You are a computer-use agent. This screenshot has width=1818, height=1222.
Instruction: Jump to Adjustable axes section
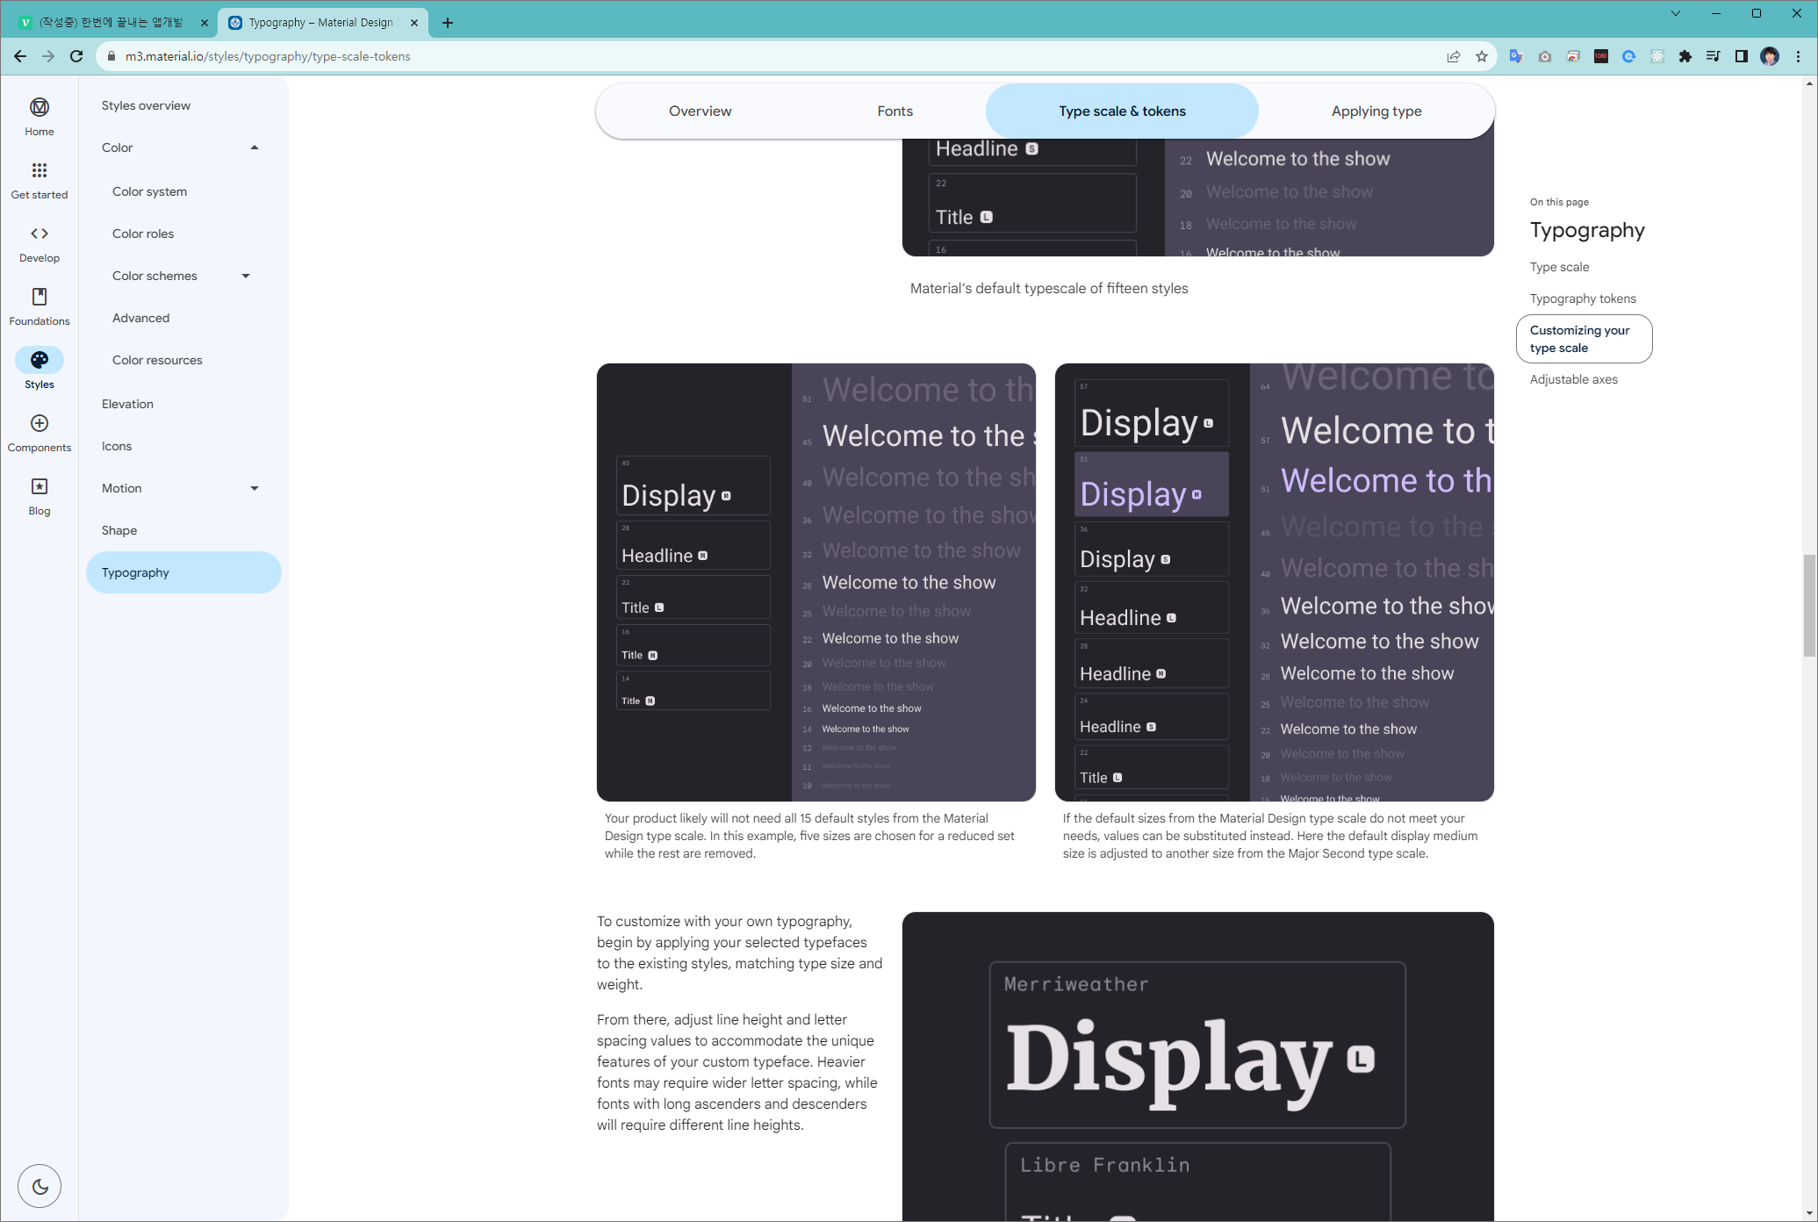[1573, 379]
